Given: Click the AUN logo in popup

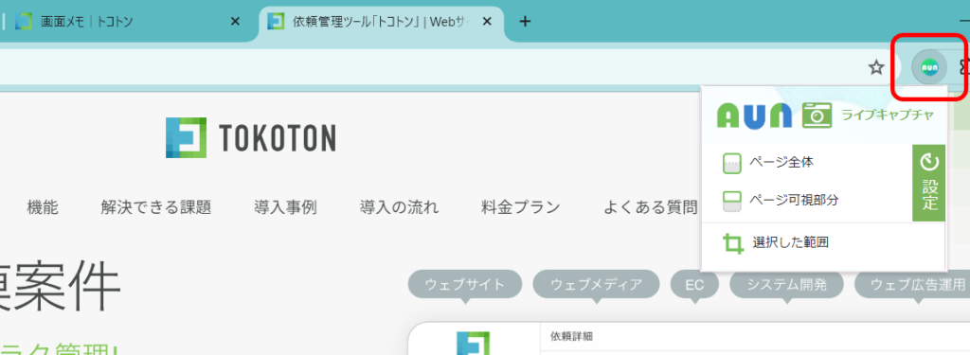Looking at the screenshot, I should 754,115.
